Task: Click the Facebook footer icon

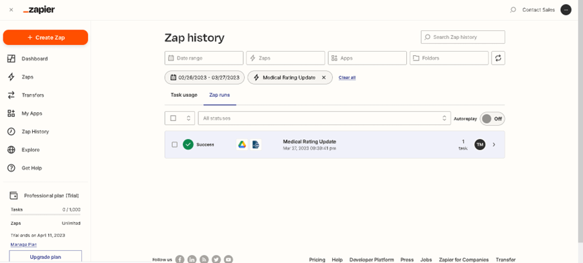Action: click(x=180, y=259)
